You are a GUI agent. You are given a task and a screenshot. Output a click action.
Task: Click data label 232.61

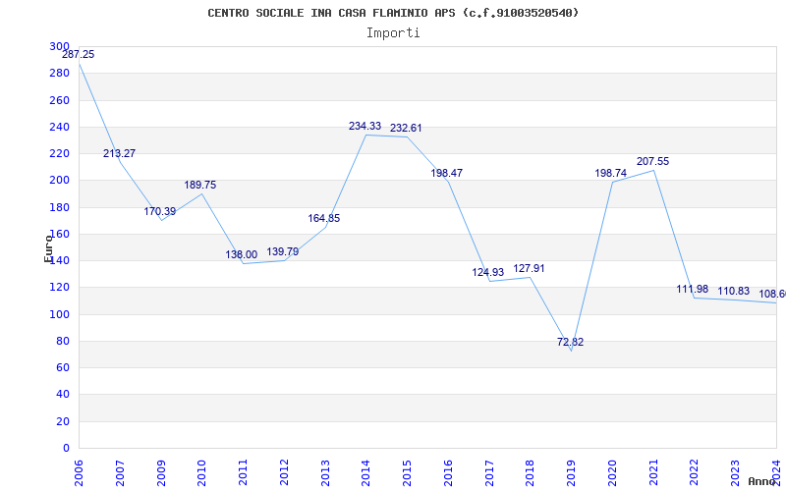[x=406, y=129]
